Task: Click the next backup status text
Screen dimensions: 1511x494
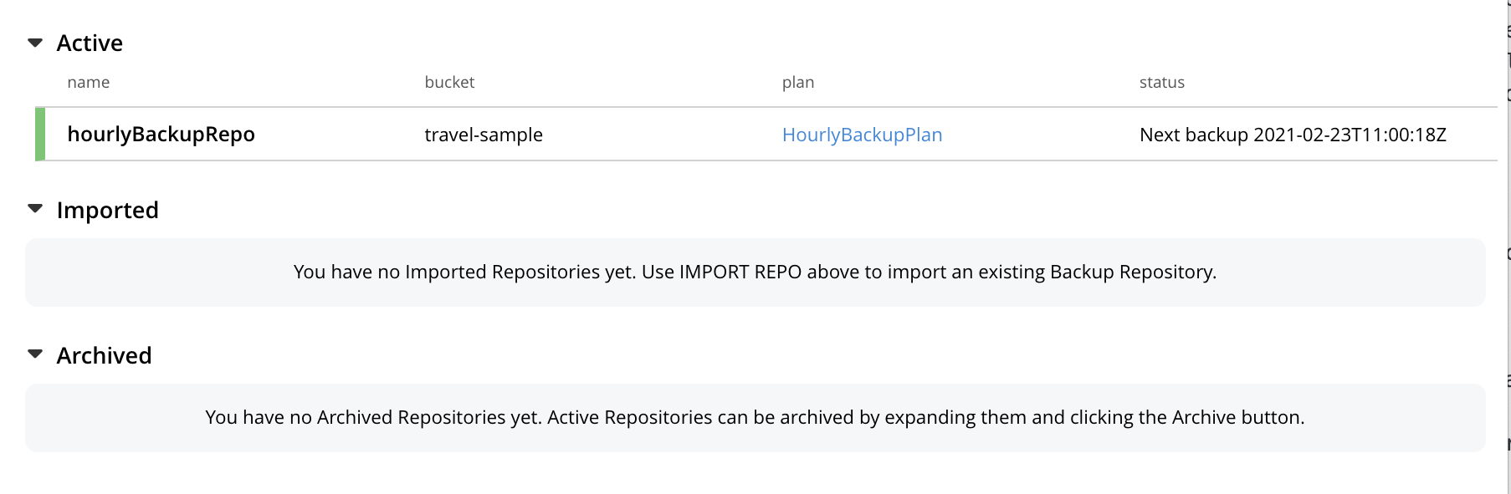Action: [x=1293, y=134]
